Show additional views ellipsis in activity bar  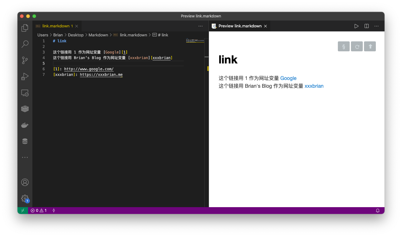[x=25, y=157]
